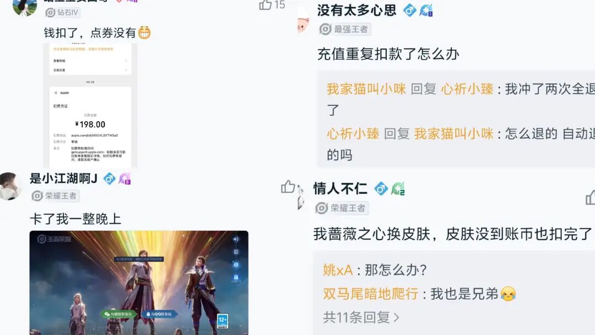Image resolution: width=595 pixels, height=335 pixels.
Task: Click the male gender icon beside 没有太多心思
Action: (409, 10)
